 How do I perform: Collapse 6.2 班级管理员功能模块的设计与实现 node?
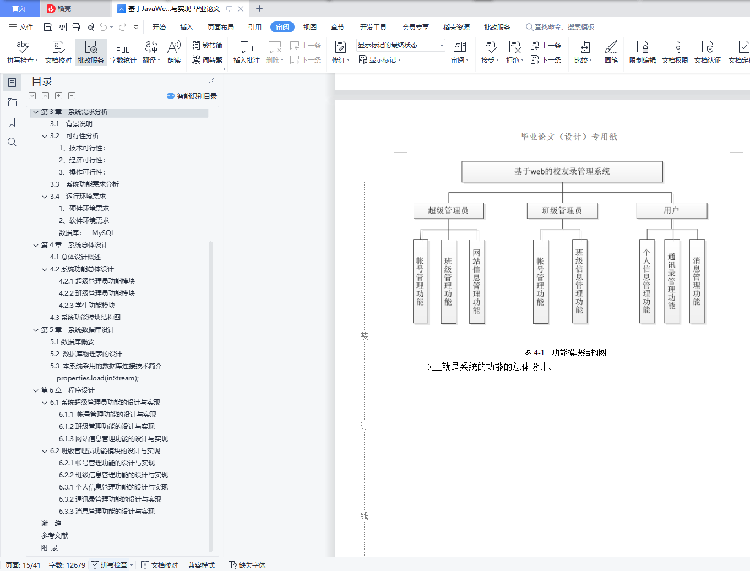pos(45,451)
